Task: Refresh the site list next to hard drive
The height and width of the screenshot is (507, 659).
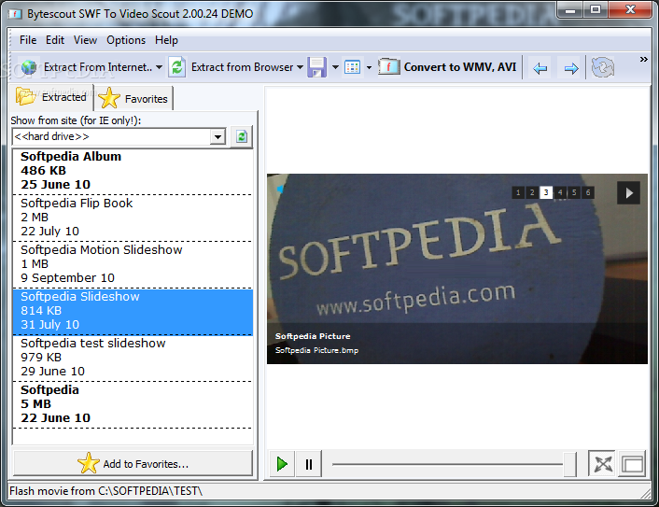Action: [241, 136]
